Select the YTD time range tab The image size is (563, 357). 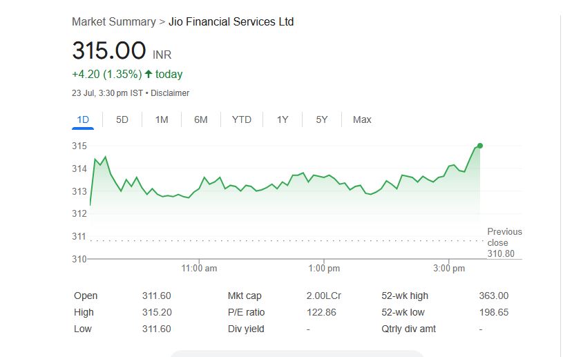[242, 119]
